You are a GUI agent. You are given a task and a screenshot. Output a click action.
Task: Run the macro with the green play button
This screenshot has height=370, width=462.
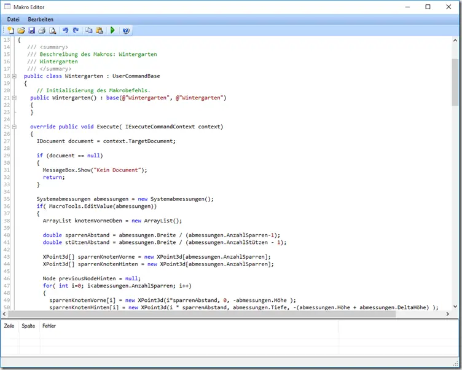[112, 30]
